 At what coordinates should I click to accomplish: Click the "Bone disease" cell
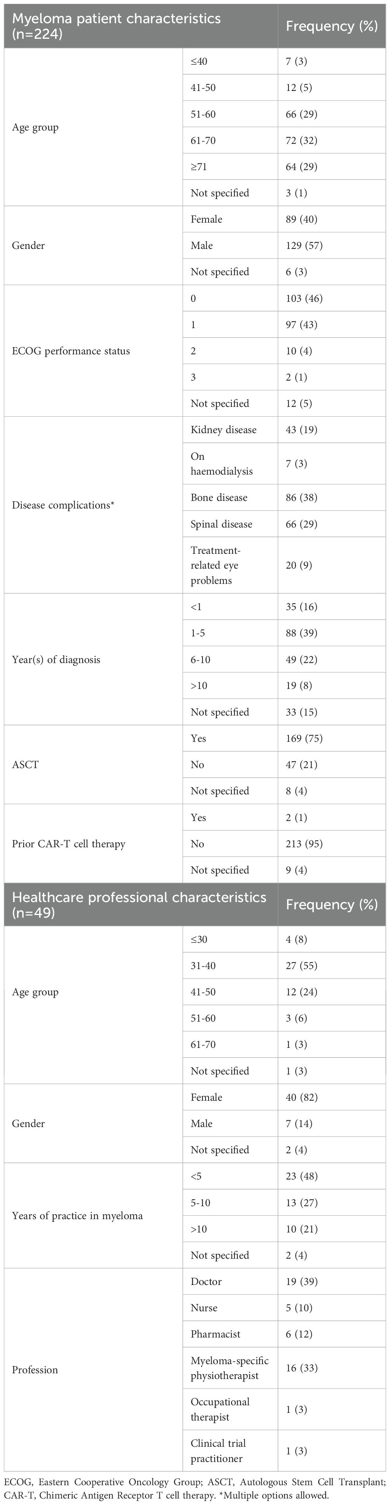click(219, 498)
